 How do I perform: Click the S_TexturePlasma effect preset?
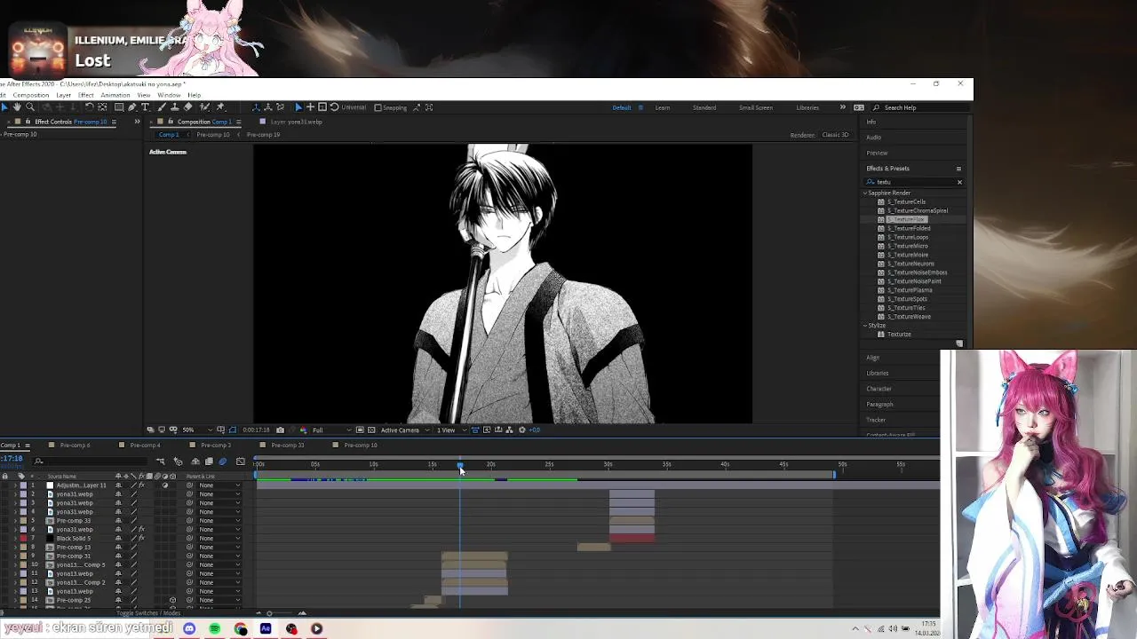pyautogui.click(x=910, y=290)
